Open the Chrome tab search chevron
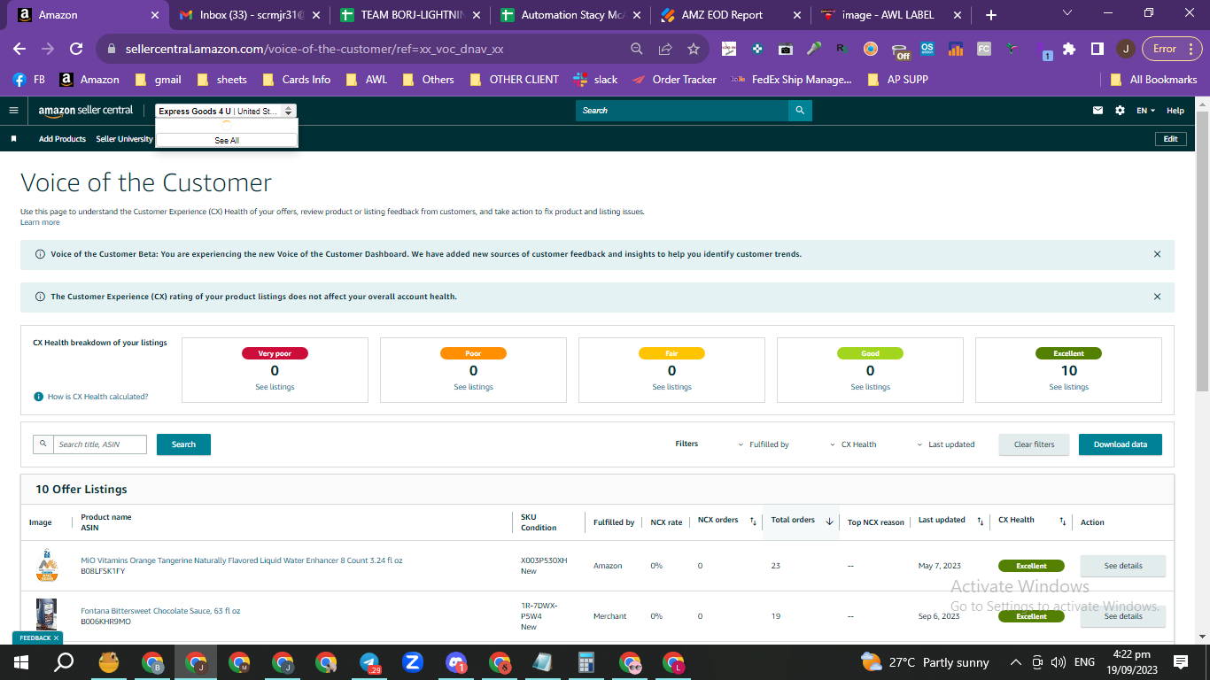This screenshot has width=1210, height=680. pos(1067,14)
